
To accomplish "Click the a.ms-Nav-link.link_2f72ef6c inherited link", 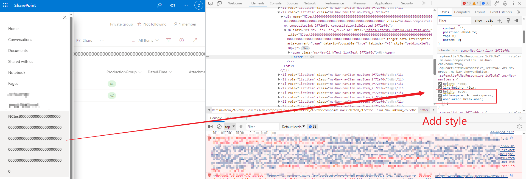I will click(485, 51).
